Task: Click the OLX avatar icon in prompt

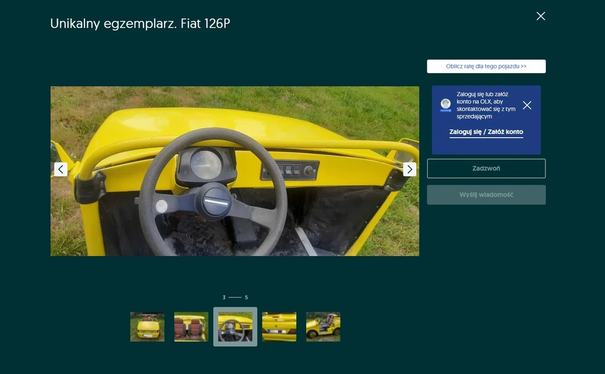Action: (x=445, y=105)
